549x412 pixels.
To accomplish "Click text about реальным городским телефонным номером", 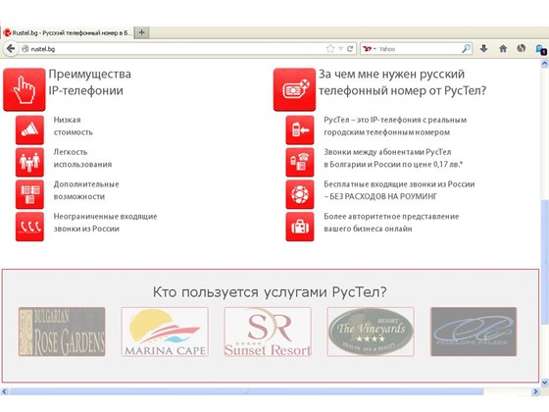I will pyautogui.click(x=395, y=127).
